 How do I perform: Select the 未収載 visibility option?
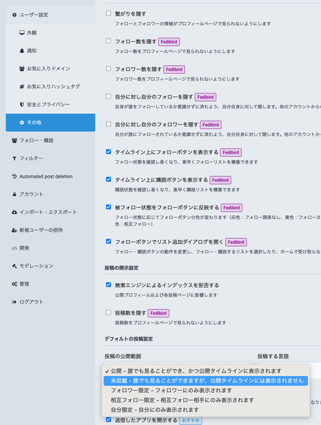[206, 381]
